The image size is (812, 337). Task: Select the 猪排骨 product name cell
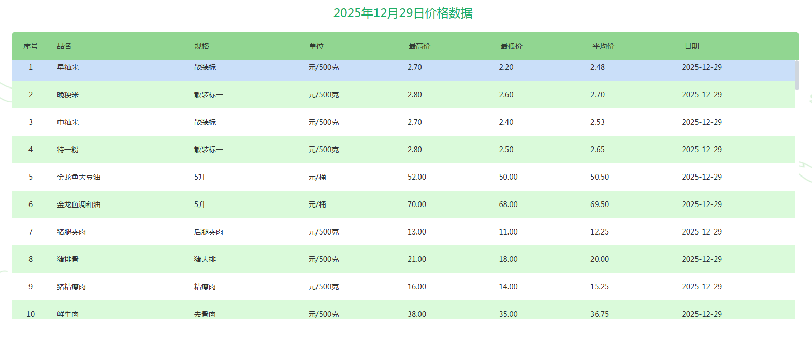(x=68, y=259)
